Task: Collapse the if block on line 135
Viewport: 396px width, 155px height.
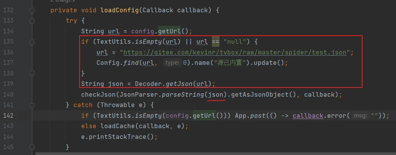Action: point(32,41)
